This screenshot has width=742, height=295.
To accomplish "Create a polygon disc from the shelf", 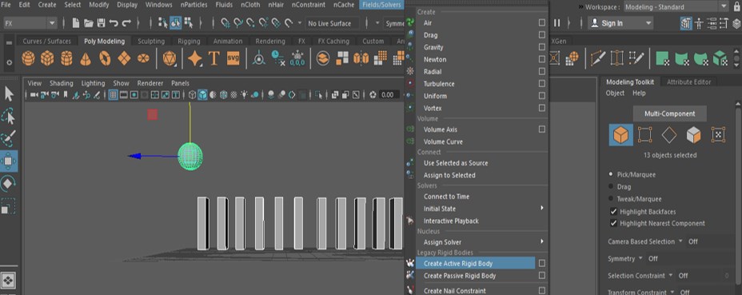I will [x=143, y=58].
